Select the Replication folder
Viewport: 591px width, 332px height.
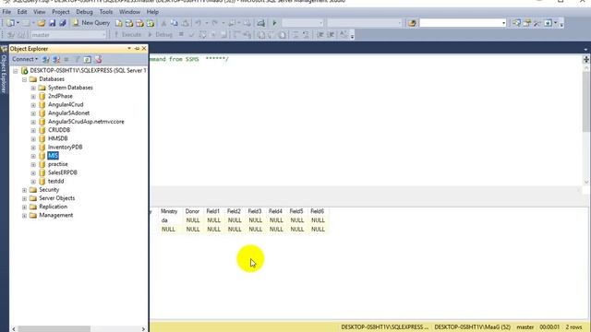[54, 207]
